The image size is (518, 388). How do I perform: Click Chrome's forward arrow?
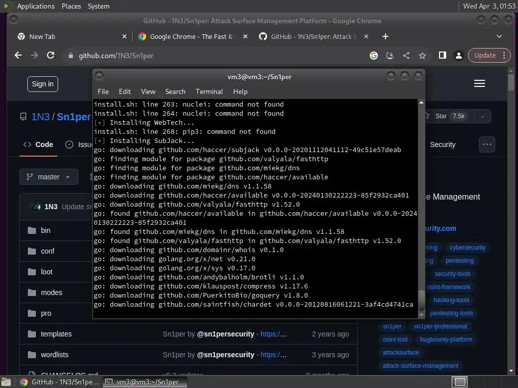34,56
